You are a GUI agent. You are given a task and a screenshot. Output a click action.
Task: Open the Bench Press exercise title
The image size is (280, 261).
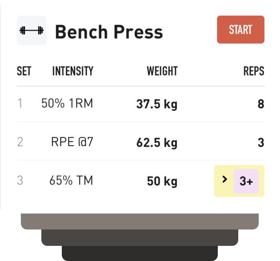pyautogui.click(x=109, y=32)
